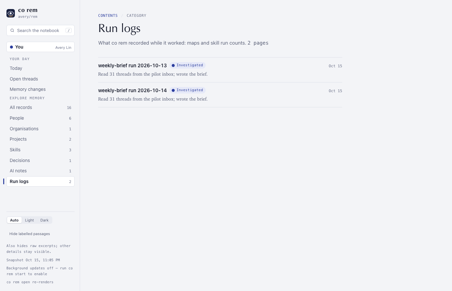Open the Organisations category
The image size is (452, 291).
[40, 129]
